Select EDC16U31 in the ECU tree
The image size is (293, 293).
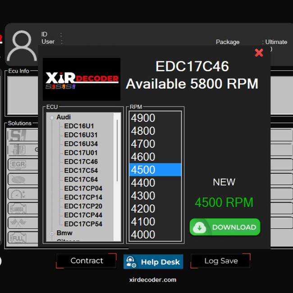[81, 135]
